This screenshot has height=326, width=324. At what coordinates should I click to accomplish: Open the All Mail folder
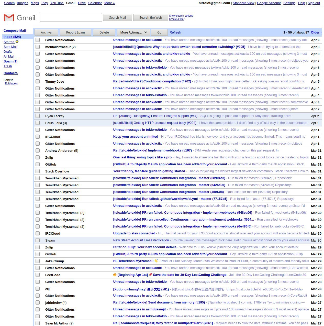click(9, 57)
